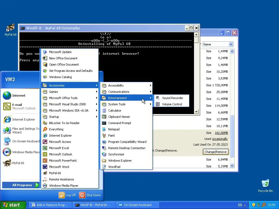
Task: Switch to WinXP-IE MyPal 68 taskbar button
Action: [x=94, y=205]
